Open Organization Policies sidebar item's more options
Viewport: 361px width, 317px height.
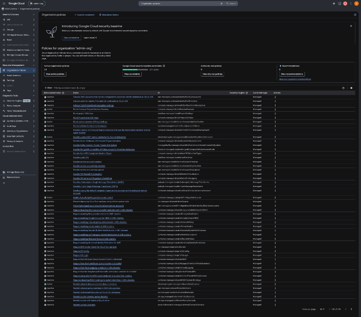(34, 70)
